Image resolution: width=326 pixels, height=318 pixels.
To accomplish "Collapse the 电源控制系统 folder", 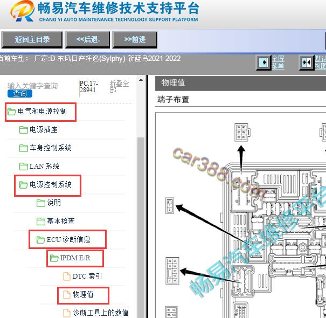I will (x=51, y=184).
